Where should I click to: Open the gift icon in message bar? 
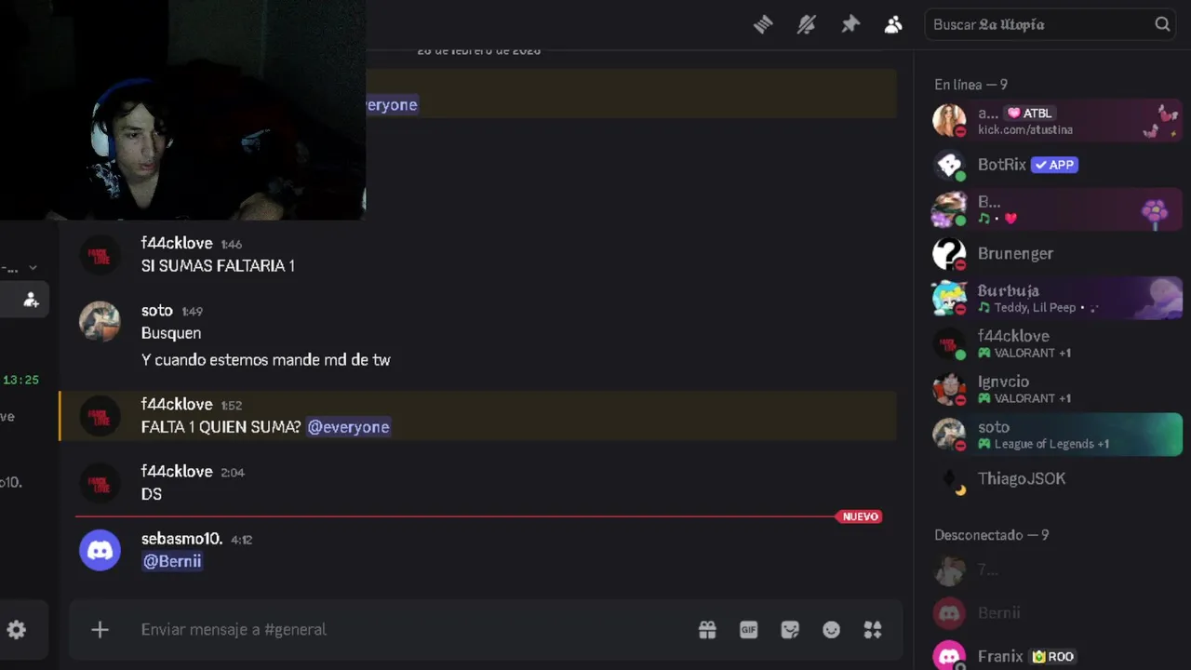click(x=707, y=630)
